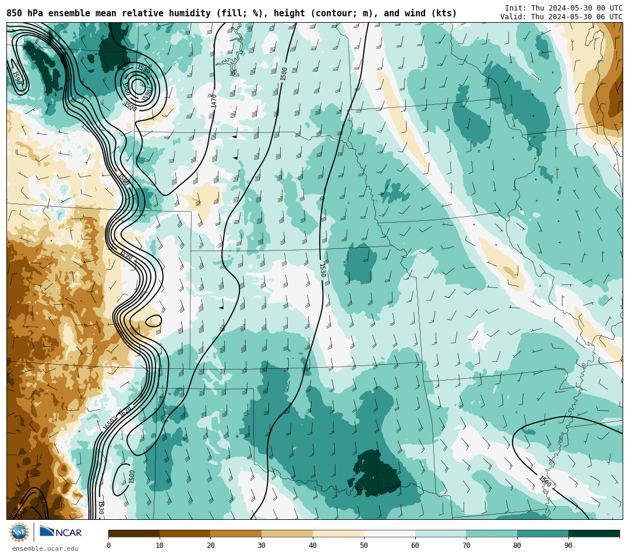Click the 1500 contour label near top center
Screen dimensions: 629x556
coord(284,74)
